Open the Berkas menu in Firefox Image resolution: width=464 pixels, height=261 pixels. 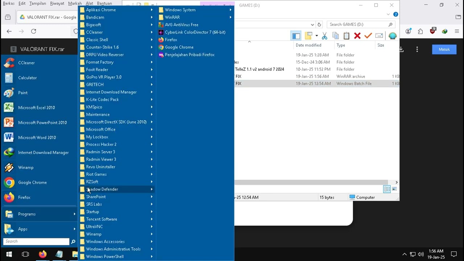point(9,3)
